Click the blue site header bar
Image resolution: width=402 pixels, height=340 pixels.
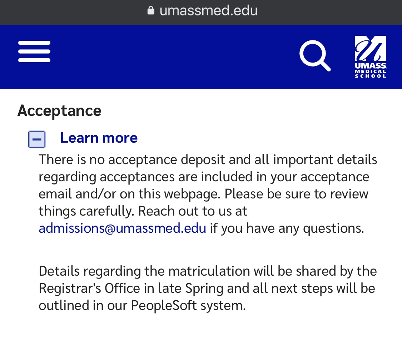[x=201, y=57]
